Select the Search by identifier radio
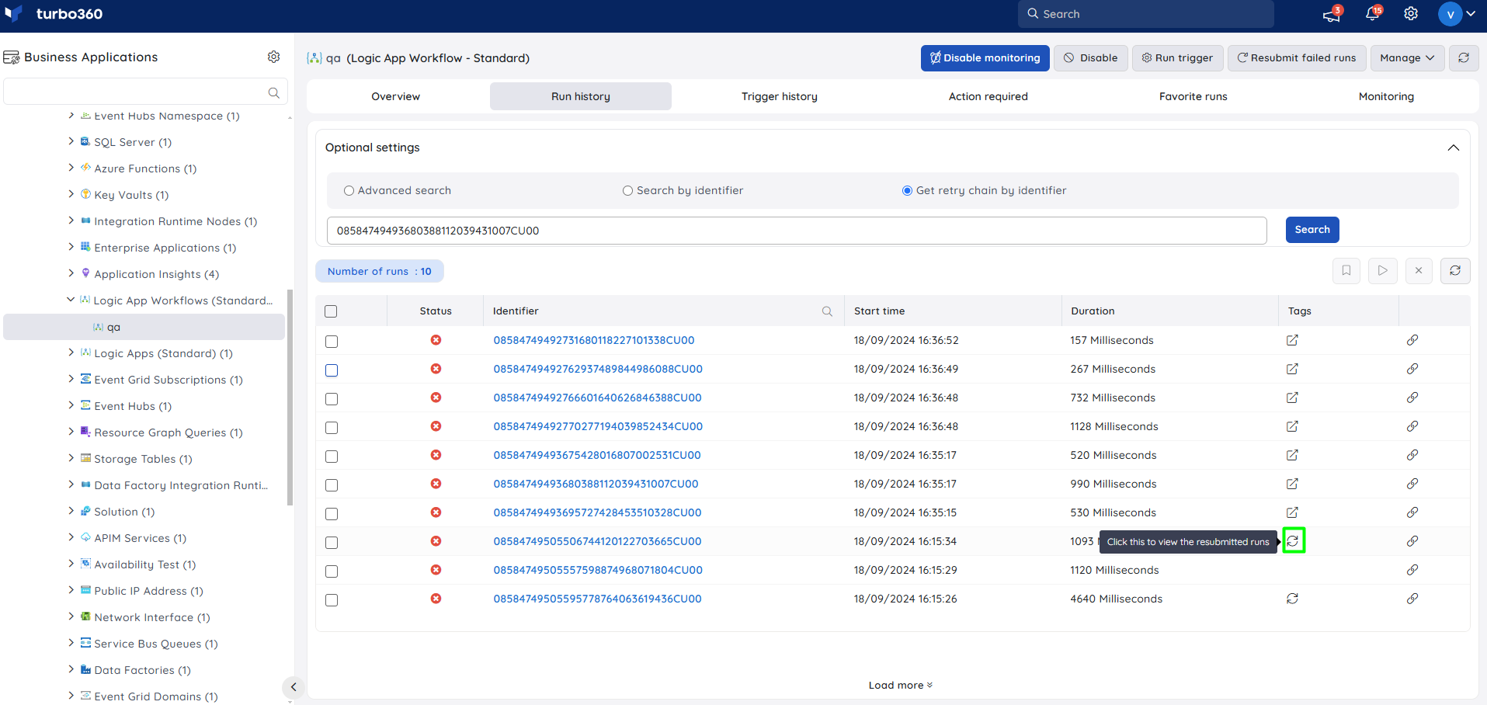The image size is (1487, 705). tap(627, 190)
